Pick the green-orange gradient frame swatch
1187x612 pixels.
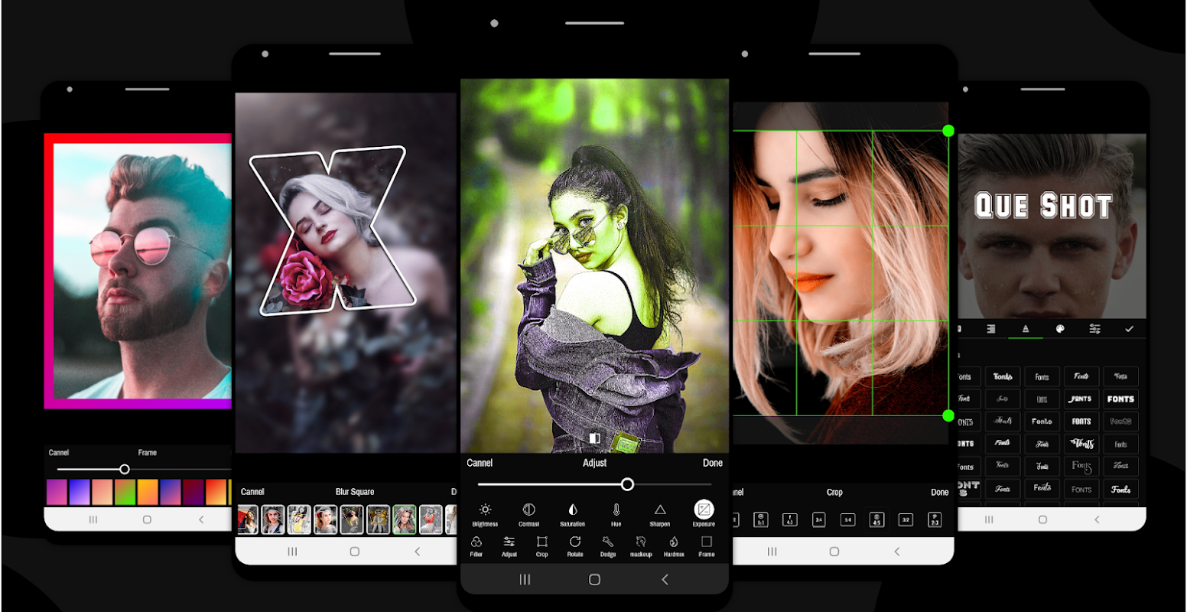(125, 492)
